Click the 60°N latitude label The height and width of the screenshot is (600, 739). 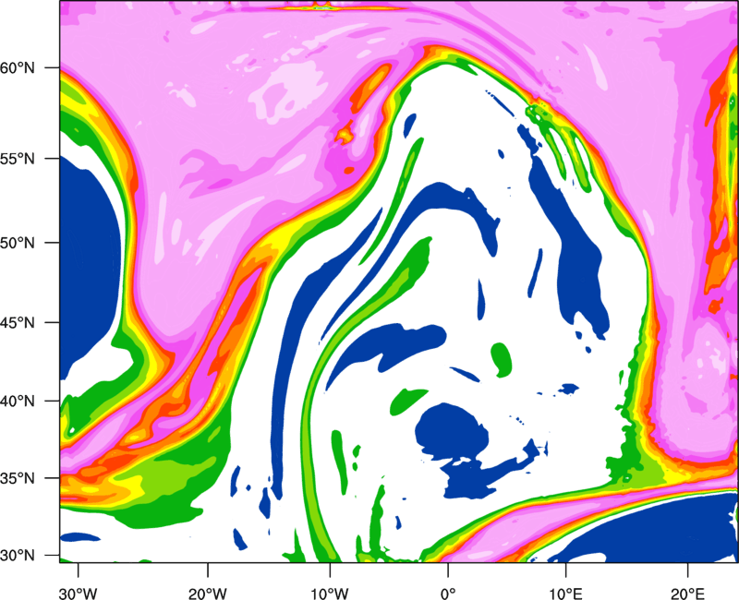18,68
